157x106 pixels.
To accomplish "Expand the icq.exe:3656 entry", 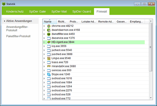I will point(44,46).
